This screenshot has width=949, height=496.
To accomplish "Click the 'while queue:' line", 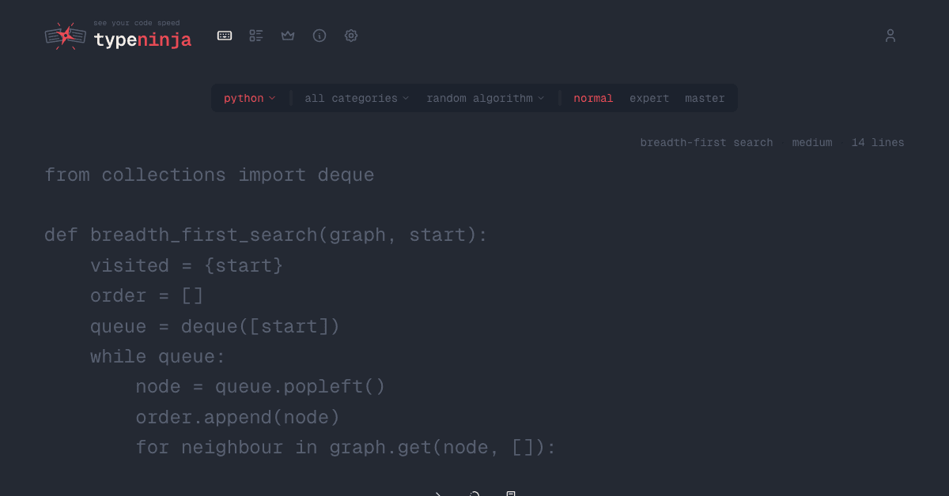I will click(x=158, y=356).
